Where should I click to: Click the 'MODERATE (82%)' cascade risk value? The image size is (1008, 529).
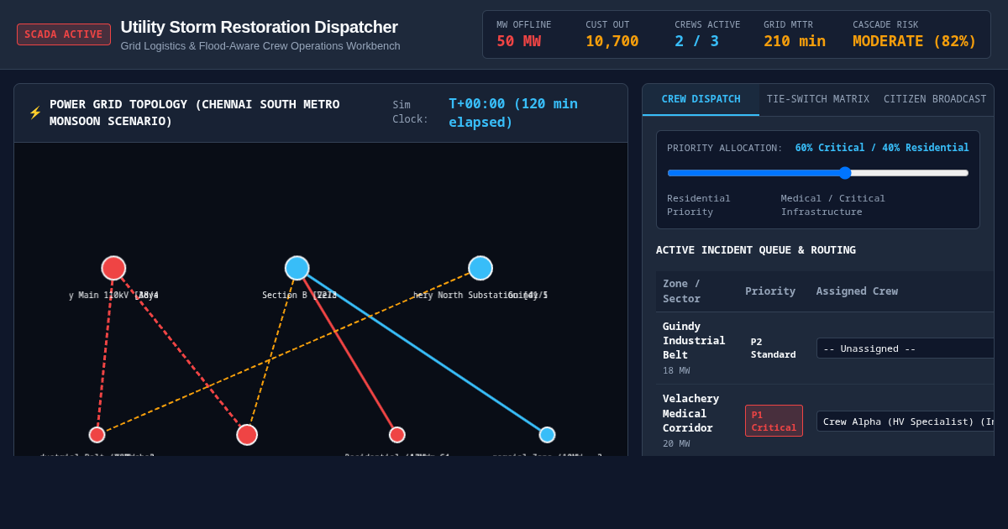click(915, 41)
